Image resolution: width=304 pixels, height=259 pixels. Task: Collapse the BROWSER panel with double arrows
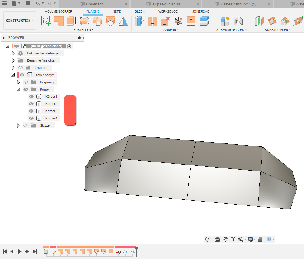click(x=4, y=38)
